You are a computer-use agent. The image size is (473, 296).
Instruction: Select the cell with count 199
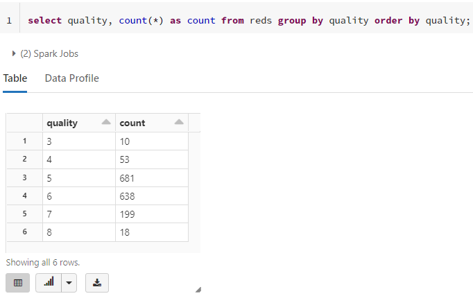[x=152, y=214]
